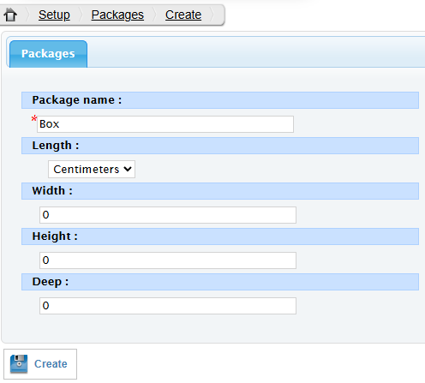The image size is (425, 383).
Task: Go to Packages breadcrumb link
Action: point(117,15)
